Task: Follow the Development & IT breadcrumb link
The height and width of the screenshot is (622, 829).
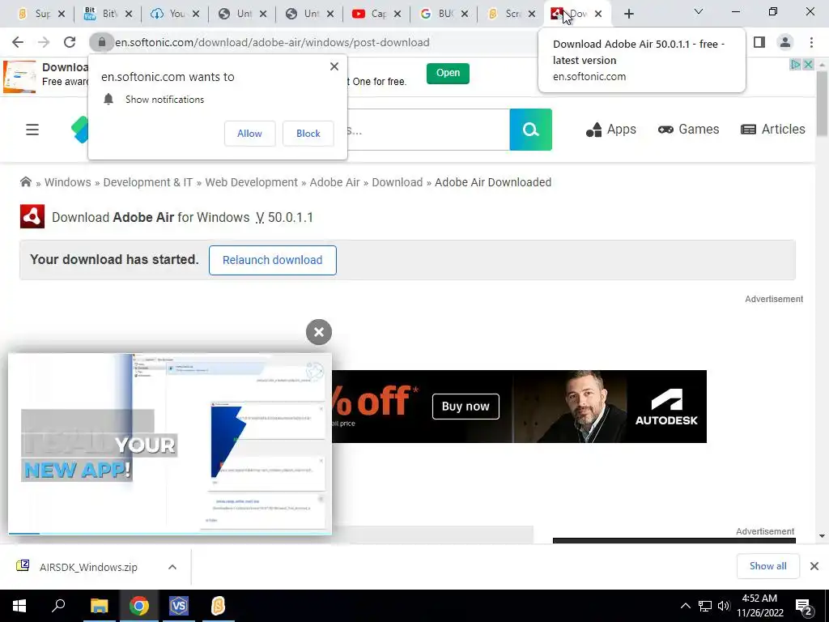Action: pyautogui.click(x=147, y=182)
